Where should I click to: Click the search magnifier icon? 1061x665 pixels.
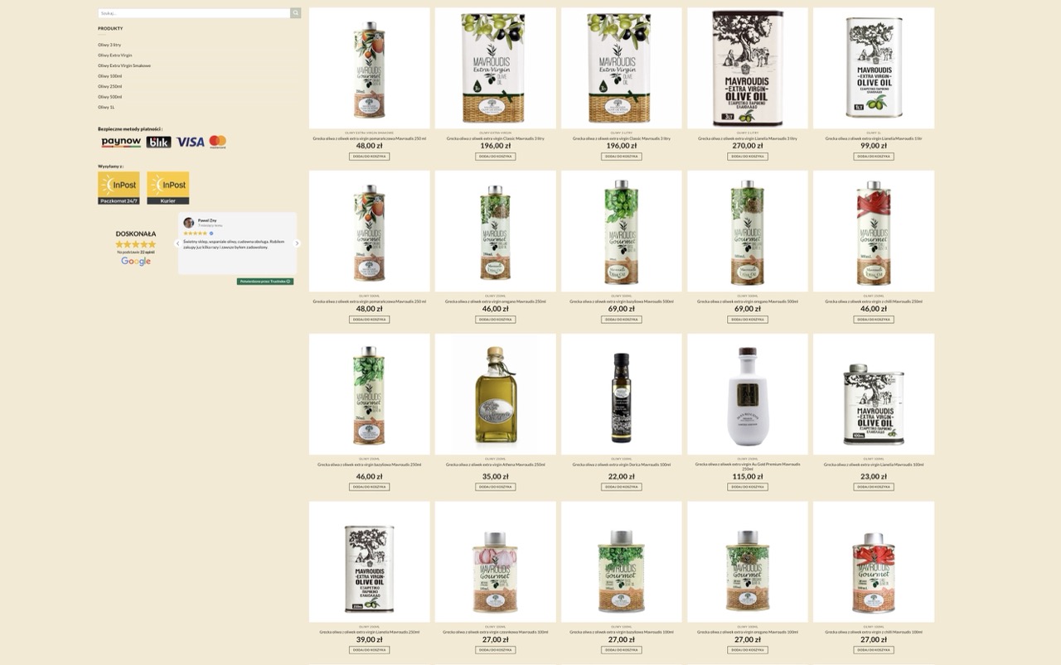[x=295, y=13]
